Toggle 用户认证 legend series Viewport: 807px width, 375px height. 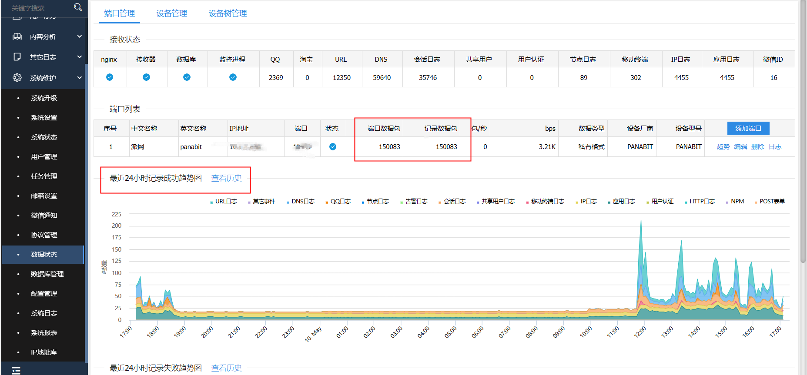coord(660,202)
